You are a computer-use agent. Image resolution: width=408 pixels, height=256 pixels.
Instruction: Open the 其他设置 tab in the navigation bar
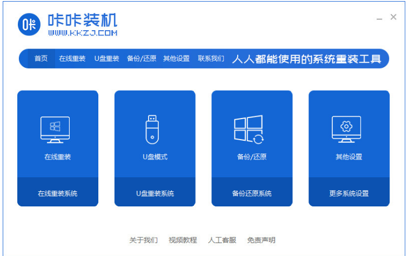(176, 59)
